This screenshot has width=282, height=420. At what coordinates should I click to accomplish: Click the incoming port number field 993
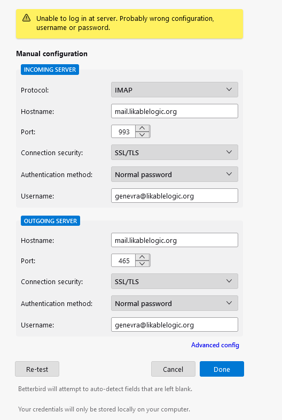coord(123,132)
